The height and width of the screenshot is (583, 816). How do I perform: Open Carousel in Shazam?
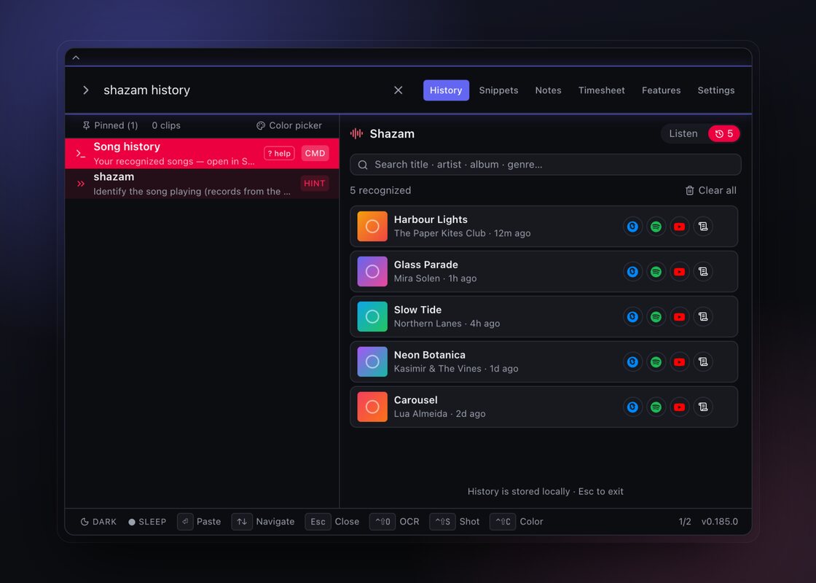pyautogui.click(x=632, y=407)
